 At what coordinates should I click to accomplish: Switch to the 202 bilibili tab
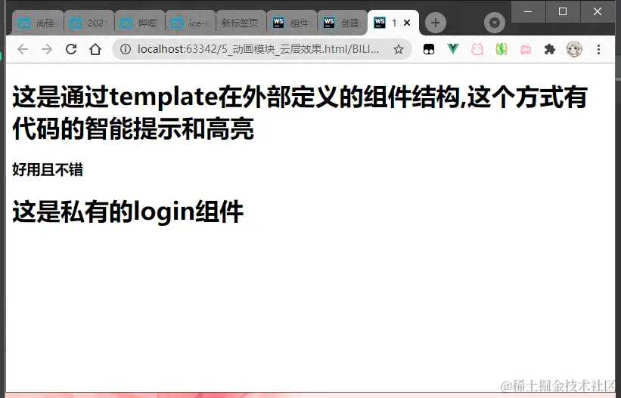88,23
